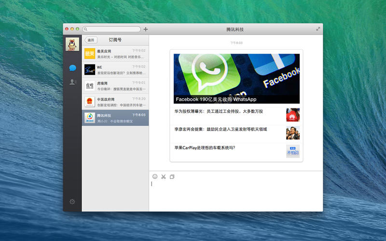Open the Facebook 190亿美元收购 WhatsApp article
386x241 pixels.
pos(236,79)
